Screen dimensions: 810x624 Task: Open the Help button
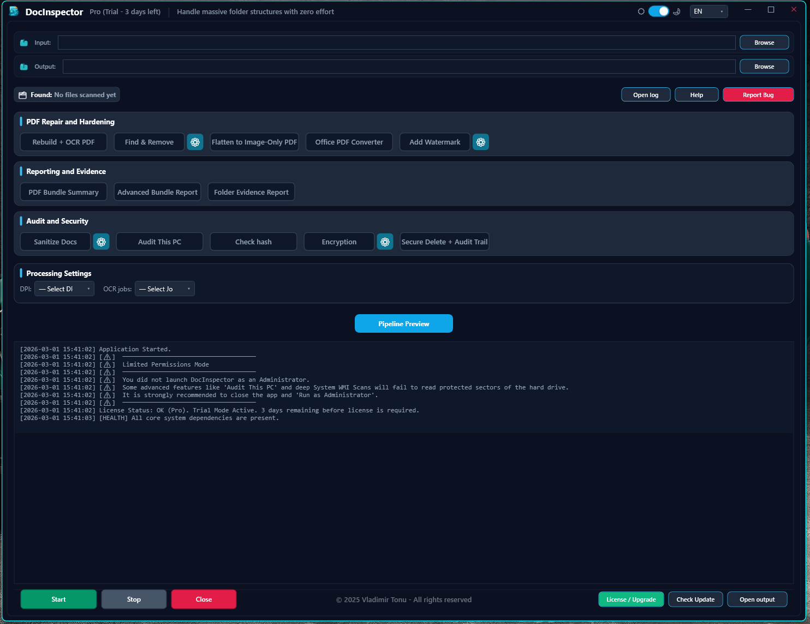(x=696, y=95)
